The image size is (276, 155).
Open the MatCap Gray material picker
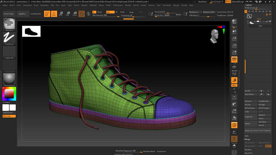9,80
